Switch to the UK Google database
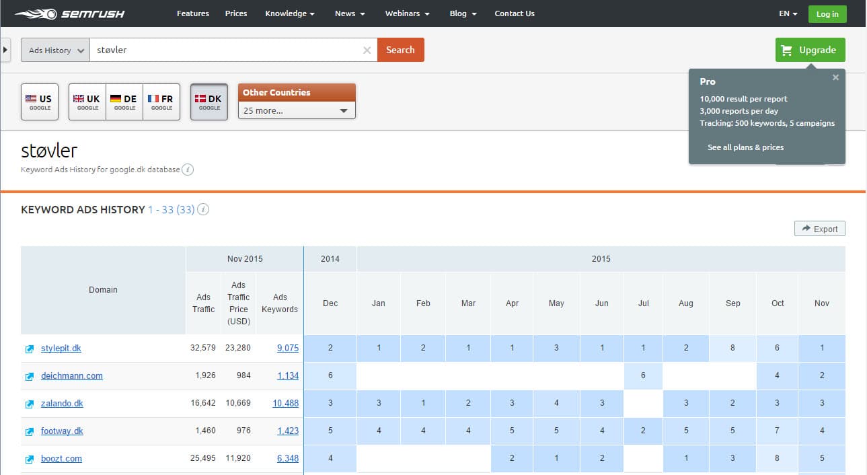This screenshot has height=475, width=867. (x=87, y=102)
